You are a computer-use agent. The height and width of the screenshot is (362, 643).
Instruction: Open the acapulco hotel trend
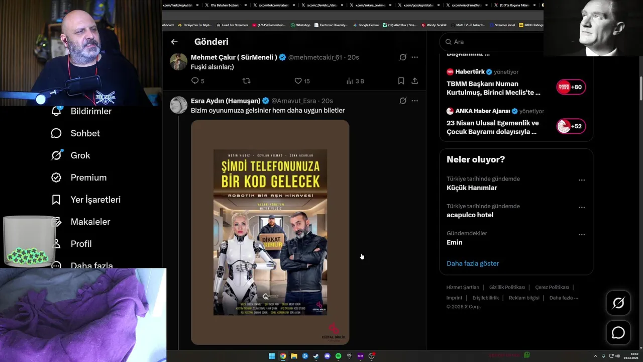tap(470, 215)
